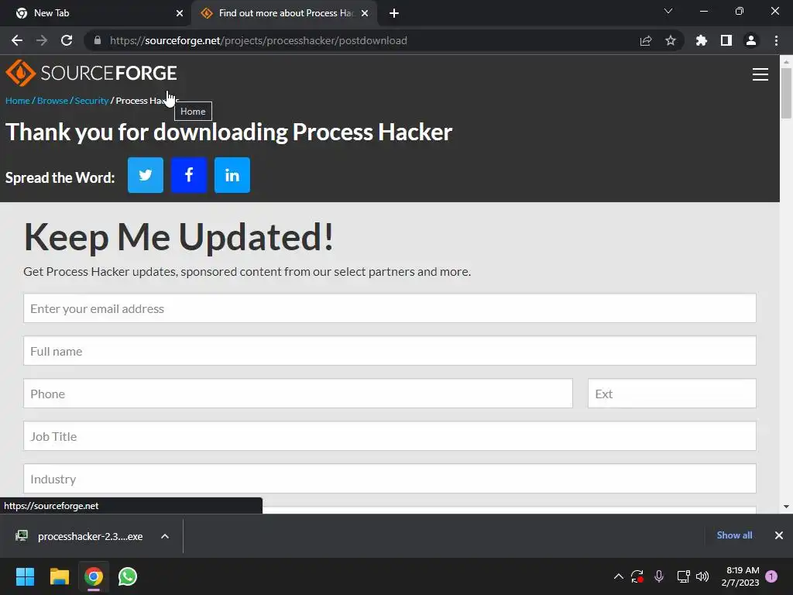Click the SourceForge logo
The image size is (793, 595).
[91, 73]
